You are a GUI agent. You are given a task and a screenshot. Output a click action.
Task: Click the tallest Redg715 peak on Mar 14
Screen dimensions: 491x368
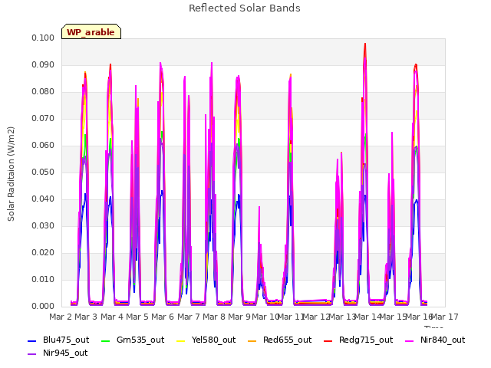365,44
